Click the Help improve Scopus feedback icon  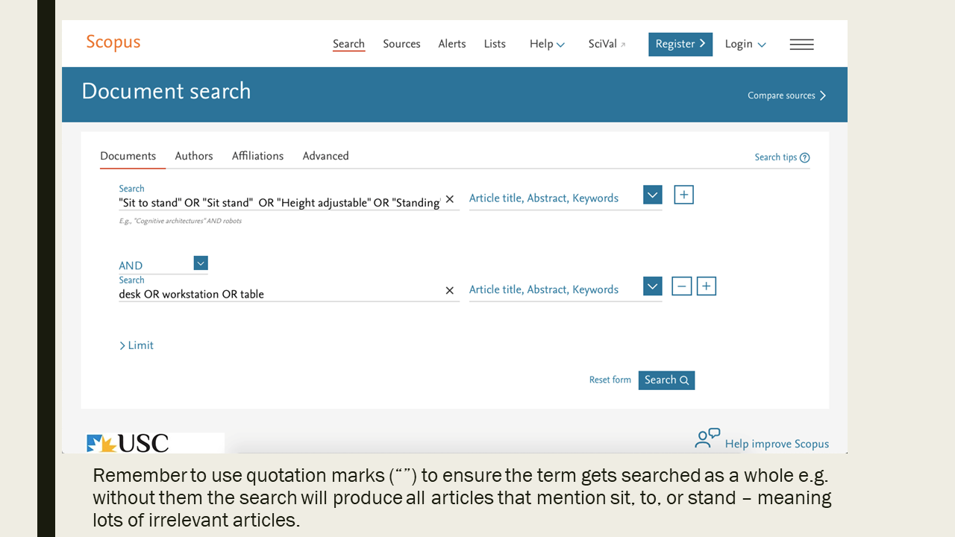pyautogui.click(x=707, y=439)
